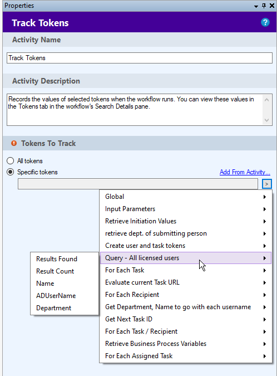The width and height of the screenshot is (277, 376).
Task: Open Retrieve Business Process Variables menu entry
Action: (186, 344)
